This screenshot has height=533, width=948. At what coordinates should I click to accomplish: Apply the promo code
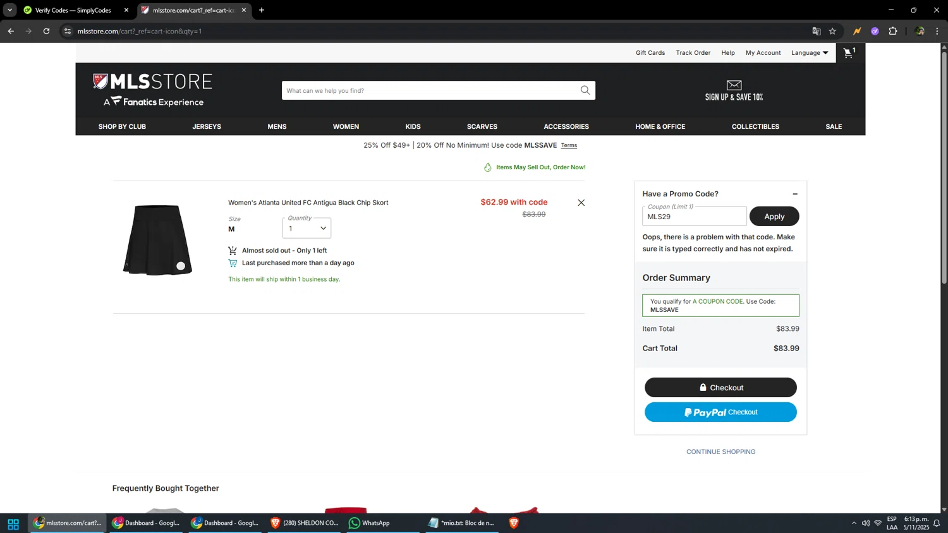[x=774, y=216]
